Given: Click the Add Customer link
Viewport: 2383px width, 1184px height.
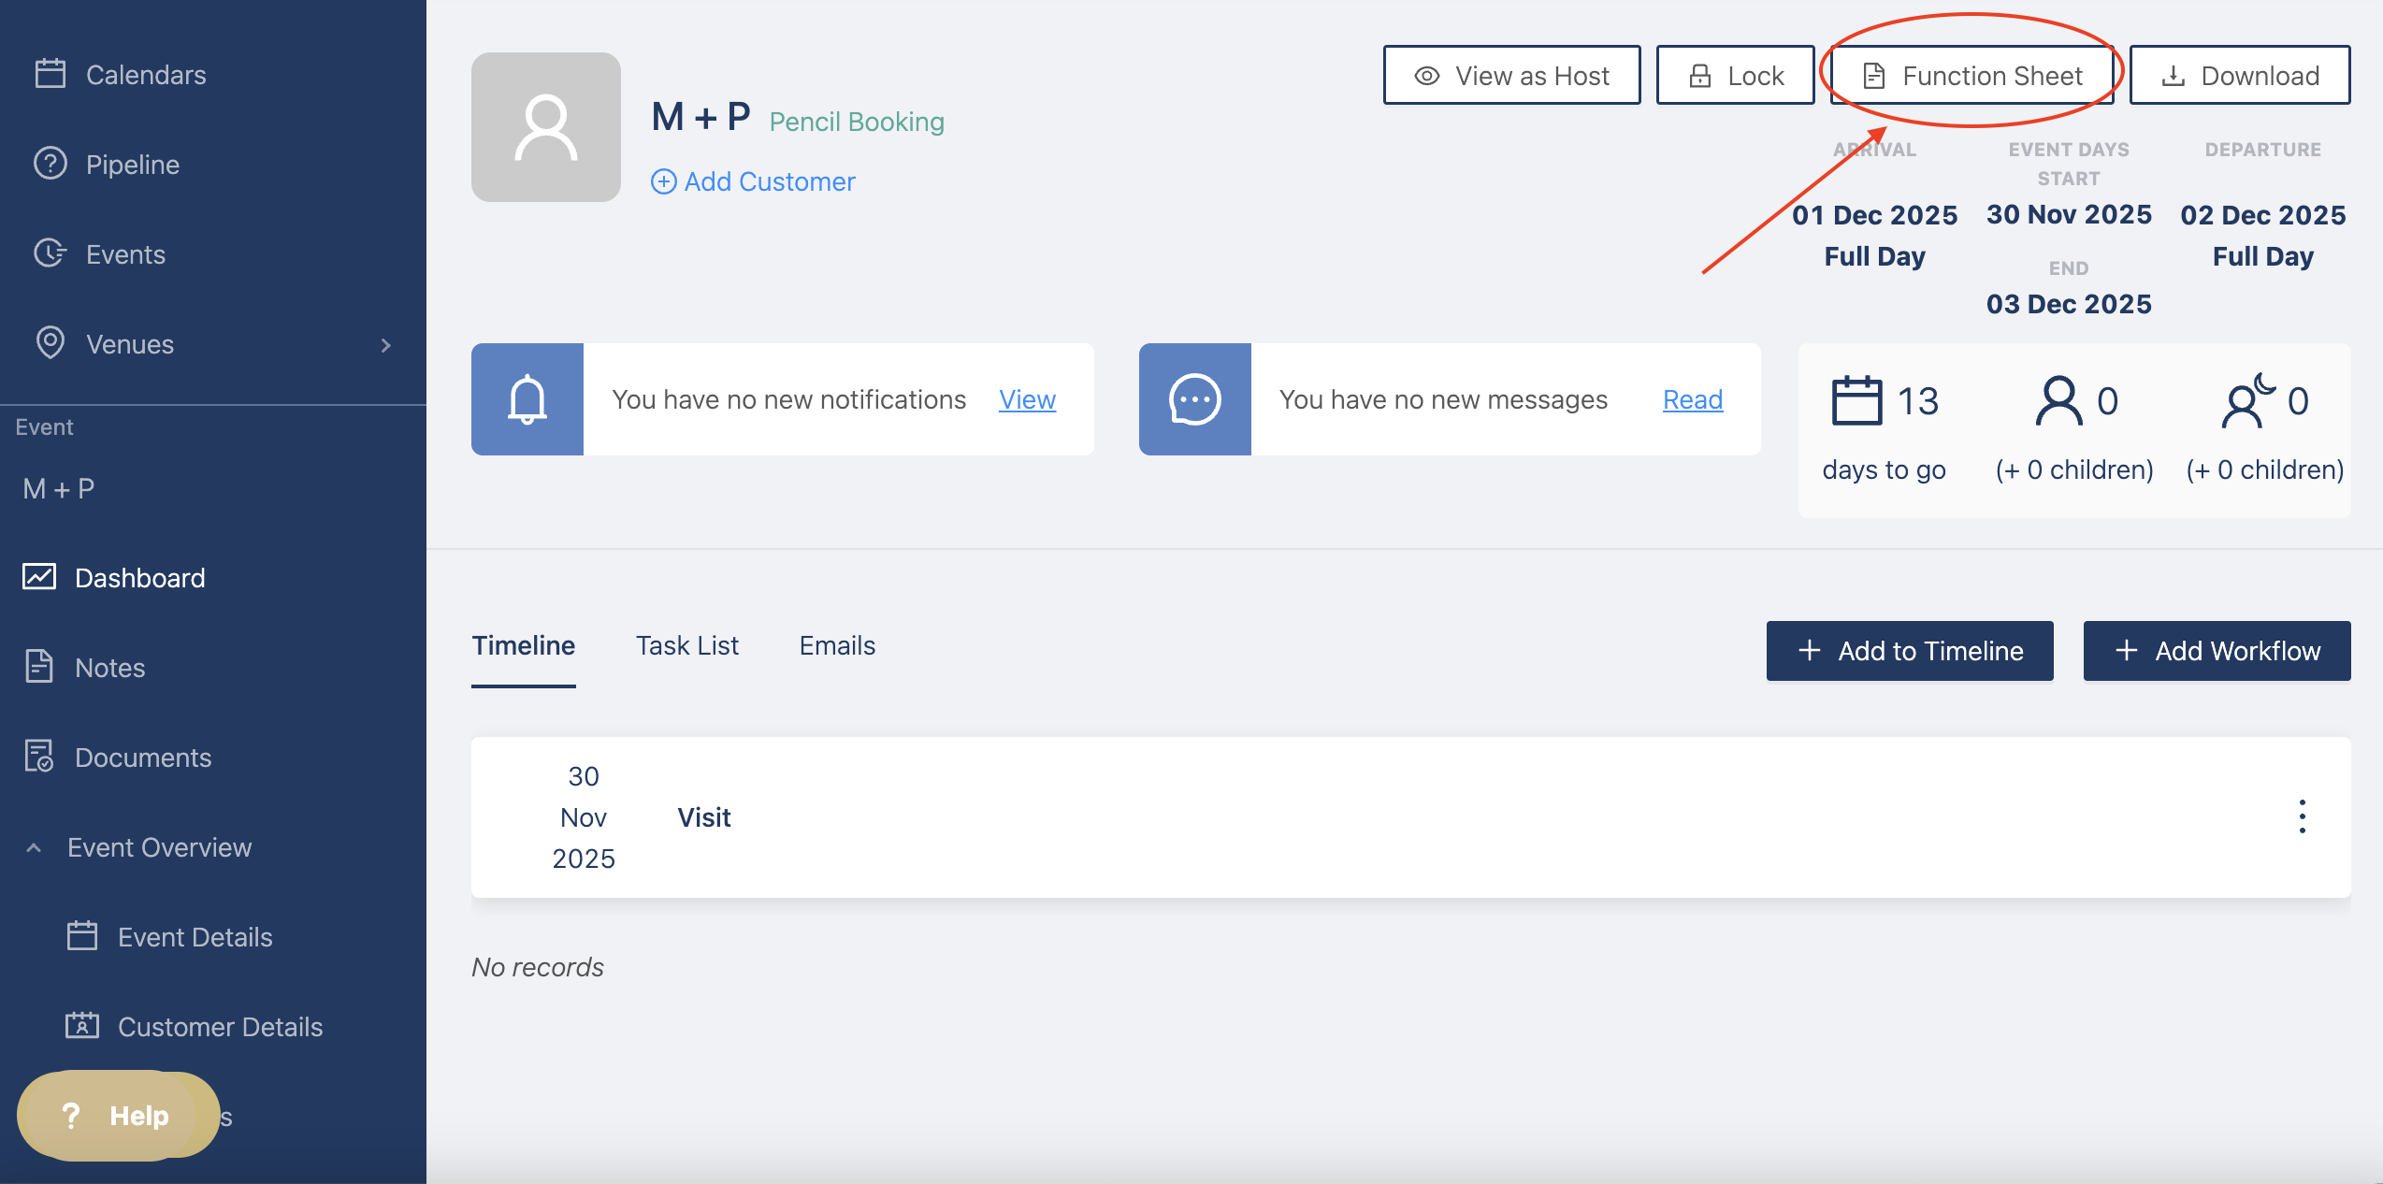Looking at the screenshot, I should coord(753,181).
